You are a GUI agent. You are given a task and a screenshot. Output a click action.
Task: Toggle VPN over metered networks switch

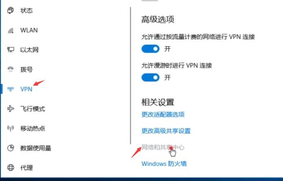(150, 49)
